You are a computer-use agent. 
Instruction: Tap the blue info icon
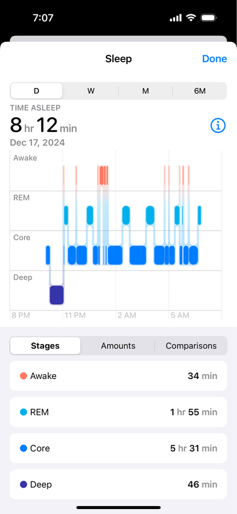(218, 126)
